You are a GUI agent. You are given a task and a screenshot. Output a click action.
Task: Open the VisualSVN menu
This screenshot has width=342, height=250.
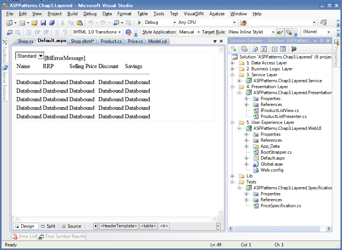194,14
